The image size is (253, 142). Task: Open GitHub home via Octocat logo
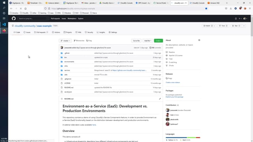click(x=14, y=19)
